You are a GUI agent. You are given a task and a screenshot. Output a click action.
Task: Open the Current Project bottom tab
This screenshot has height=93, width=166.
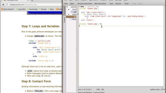pyautogui.click(x=99, y=92)
